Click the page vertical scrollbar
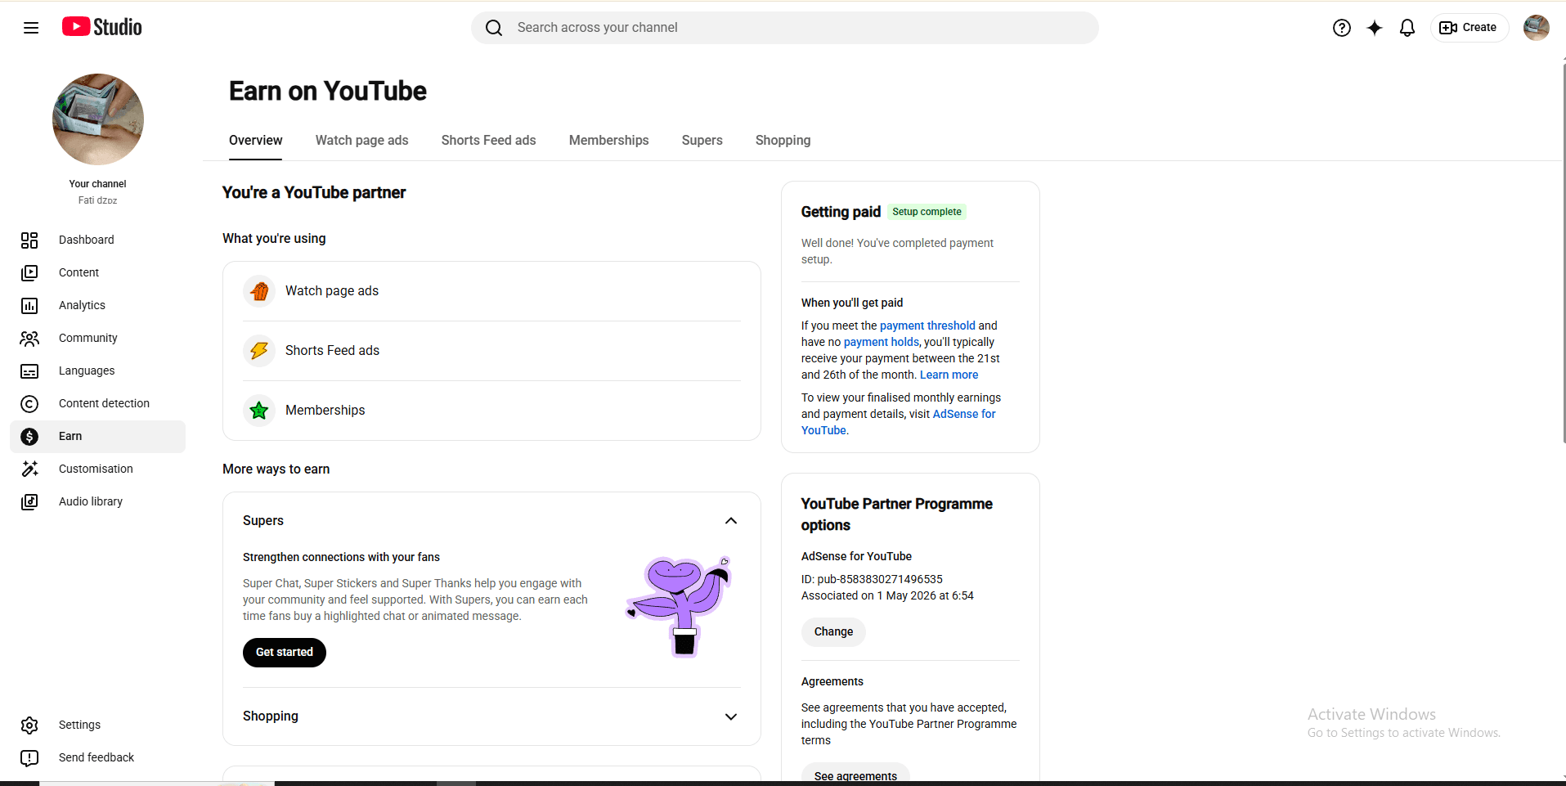Viewport: 1566px width, 786px height. pyautogui.click(x=1563, y=254)
